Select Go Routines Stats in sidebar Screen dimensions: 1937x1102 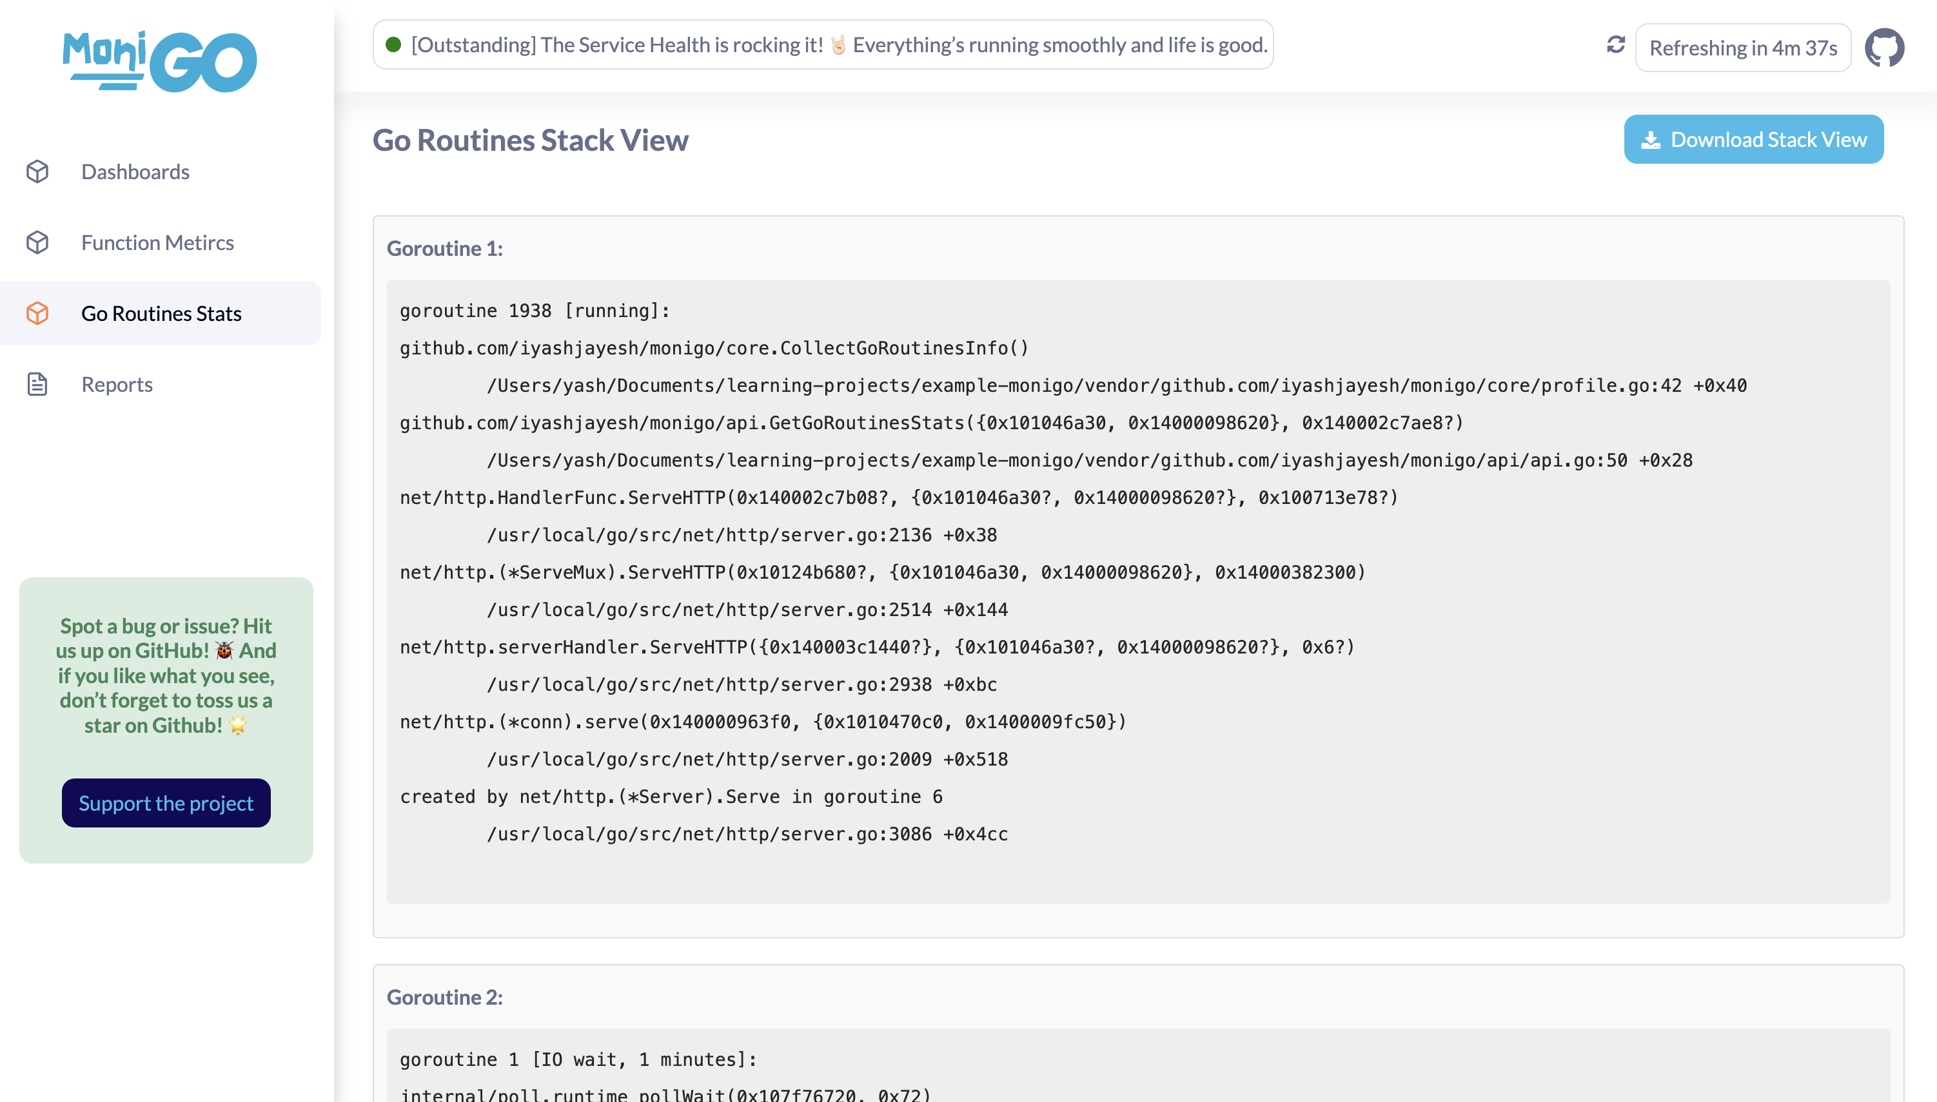tap(161, 313)
